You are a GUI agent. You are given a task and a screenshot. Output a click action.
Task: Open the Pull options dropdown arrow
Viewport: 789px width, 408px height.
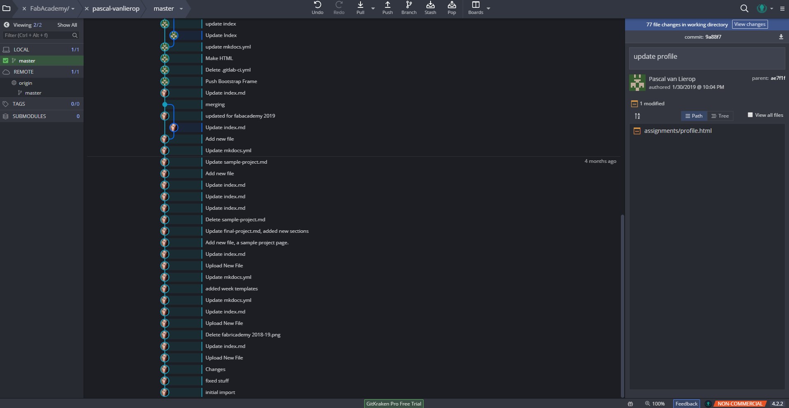pyautogui.click(x=373, y=8)
